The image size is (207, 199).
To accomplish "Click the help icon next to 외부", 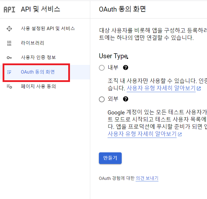I will (125, 99).
